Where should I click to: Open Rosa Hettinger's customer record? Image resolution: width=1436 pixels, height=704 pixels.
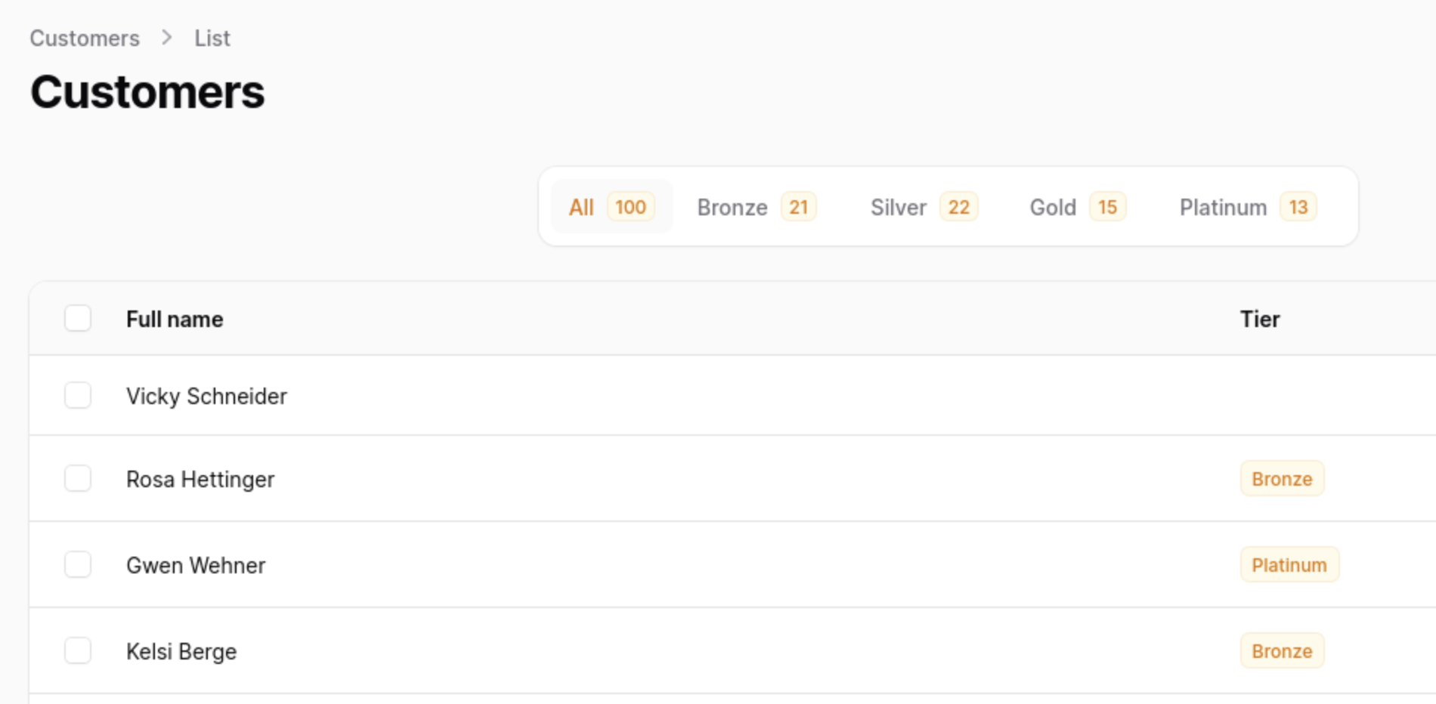point(200,478)
